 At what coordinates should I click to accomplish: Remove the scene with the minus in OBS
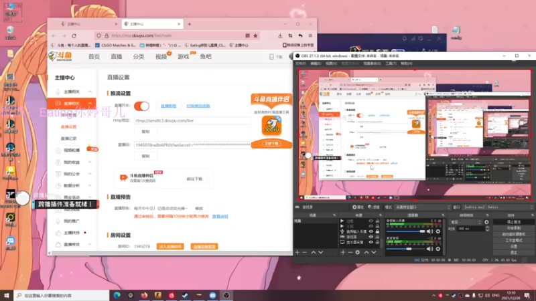coord(305,252)
